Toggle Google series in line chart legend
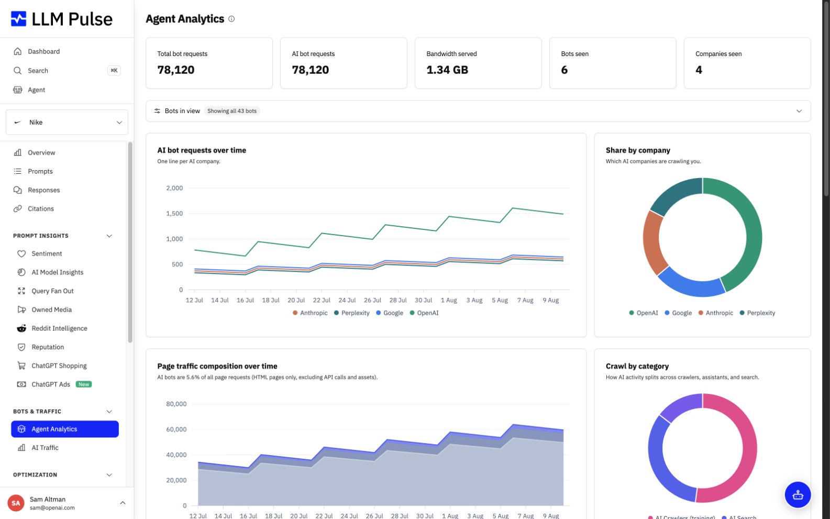Image resolution: width=830 pixels, height=519 pixels. pyautogui.click(x=389, y=313)
